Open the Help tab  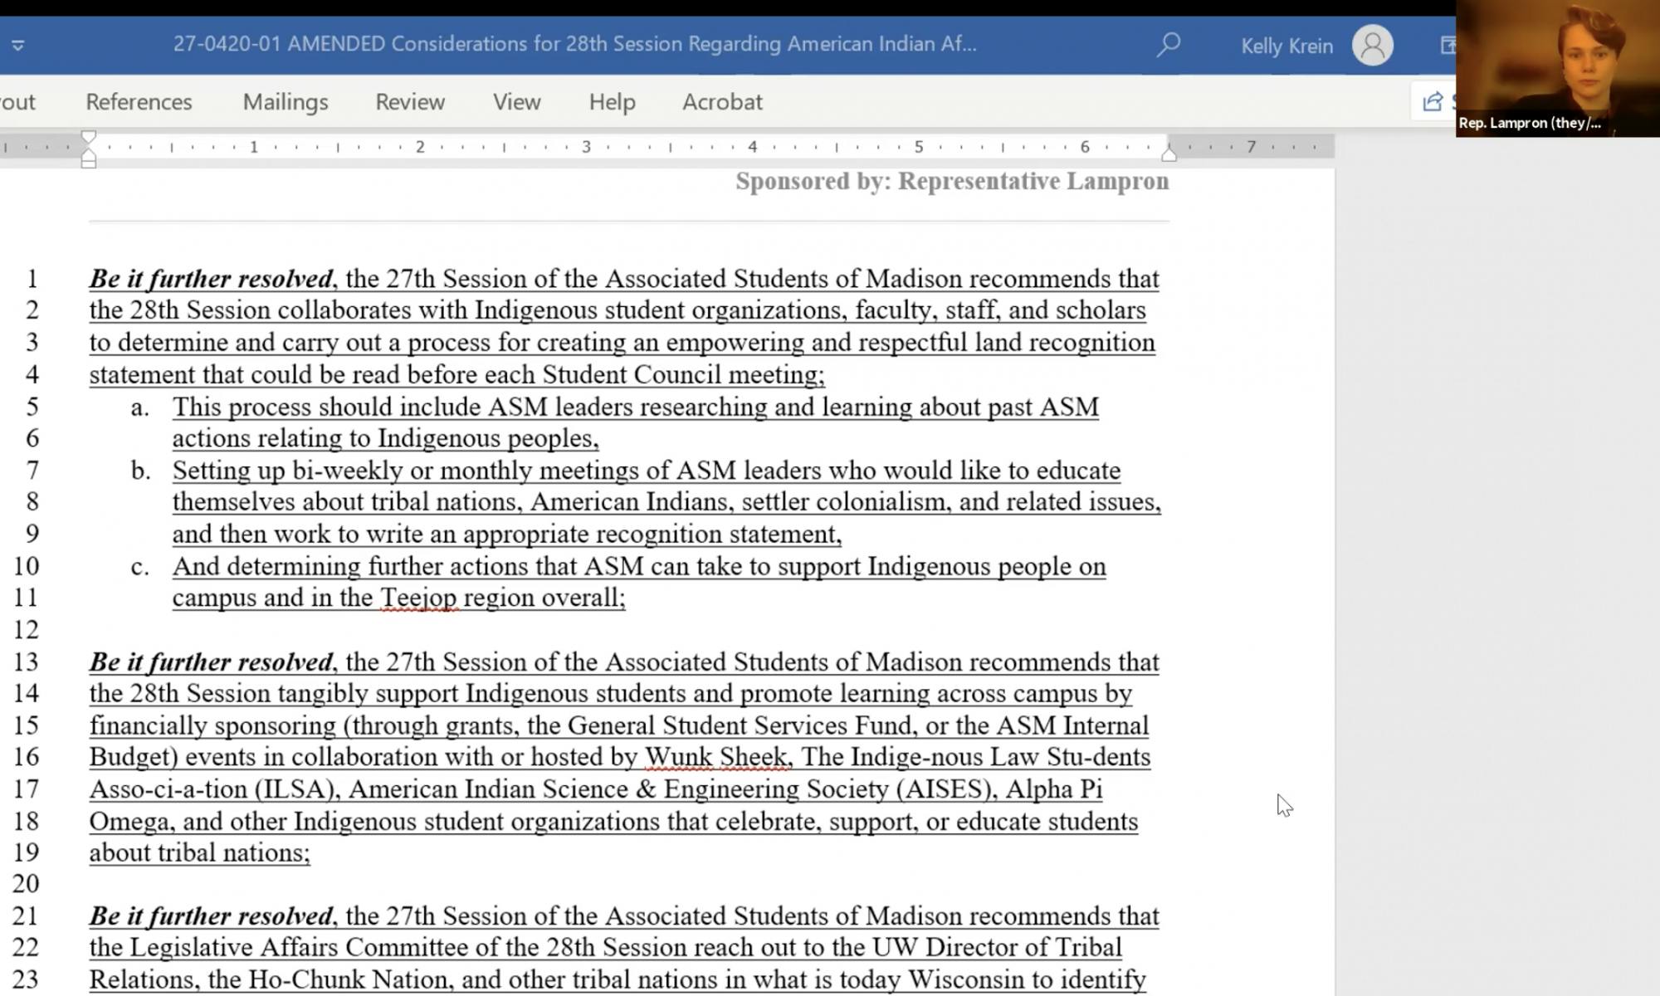(x=612, y=101)
